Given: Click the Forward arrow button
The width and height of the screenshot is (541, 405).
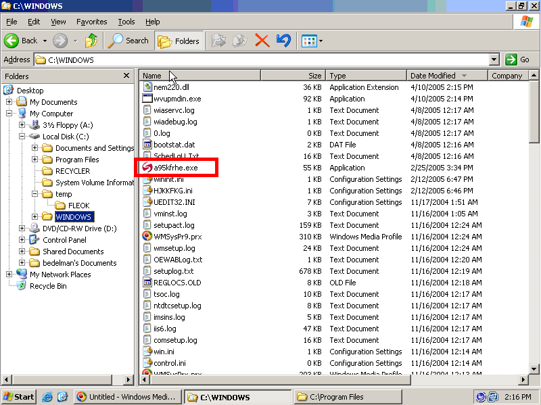Looking at the screenshot, I should click(60, 41).
